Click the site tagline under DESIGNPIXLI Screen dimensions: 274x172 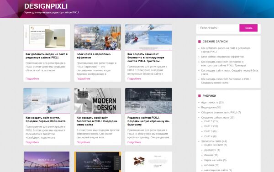pyautogui.click(x=51, y=13)
